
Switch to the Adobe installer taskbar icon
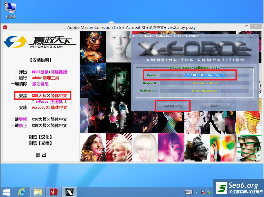(x=53, y=192)
